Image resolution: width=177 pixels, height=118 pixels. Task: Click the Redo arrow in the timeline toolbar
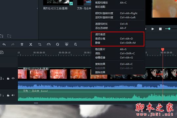[x=13, y=44]
